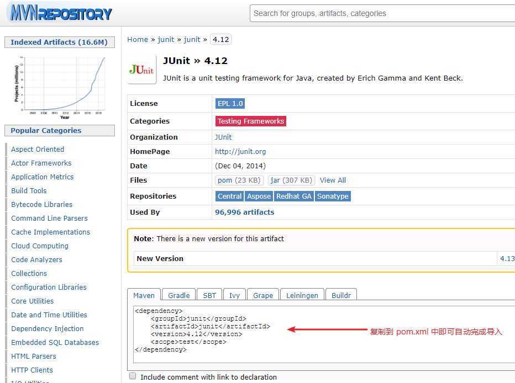The width and height of the screenshot is (515, 383).
Task: Open Bytecode Libraries category
Action: point(41,204)
